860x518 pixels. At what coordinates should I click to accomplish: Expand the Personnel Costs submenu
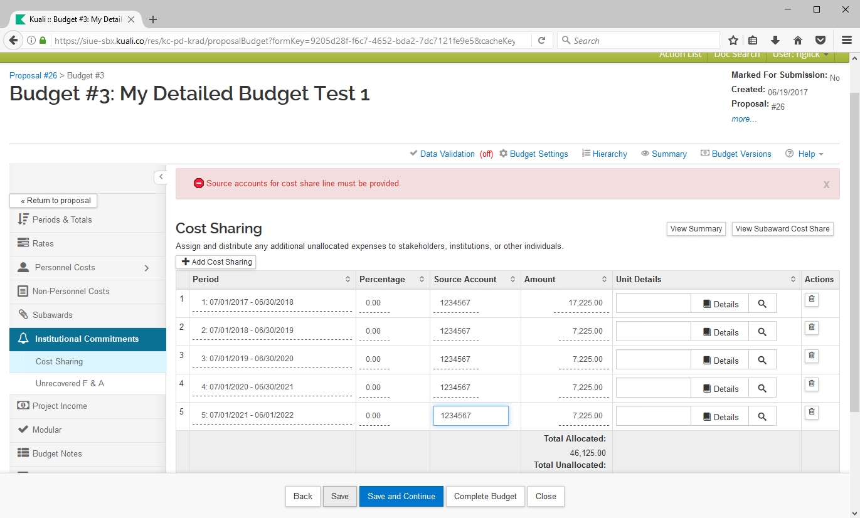147,268
